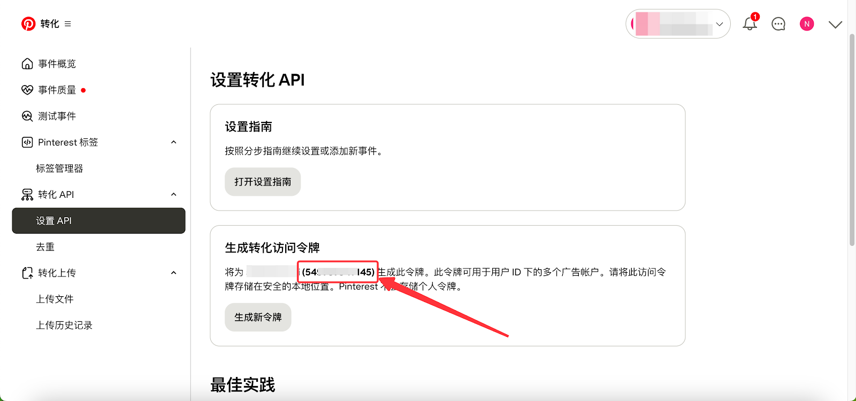Expand the account menu chevron at top right
The height and width of the screenshot is (401, 856).
point(835,24)
